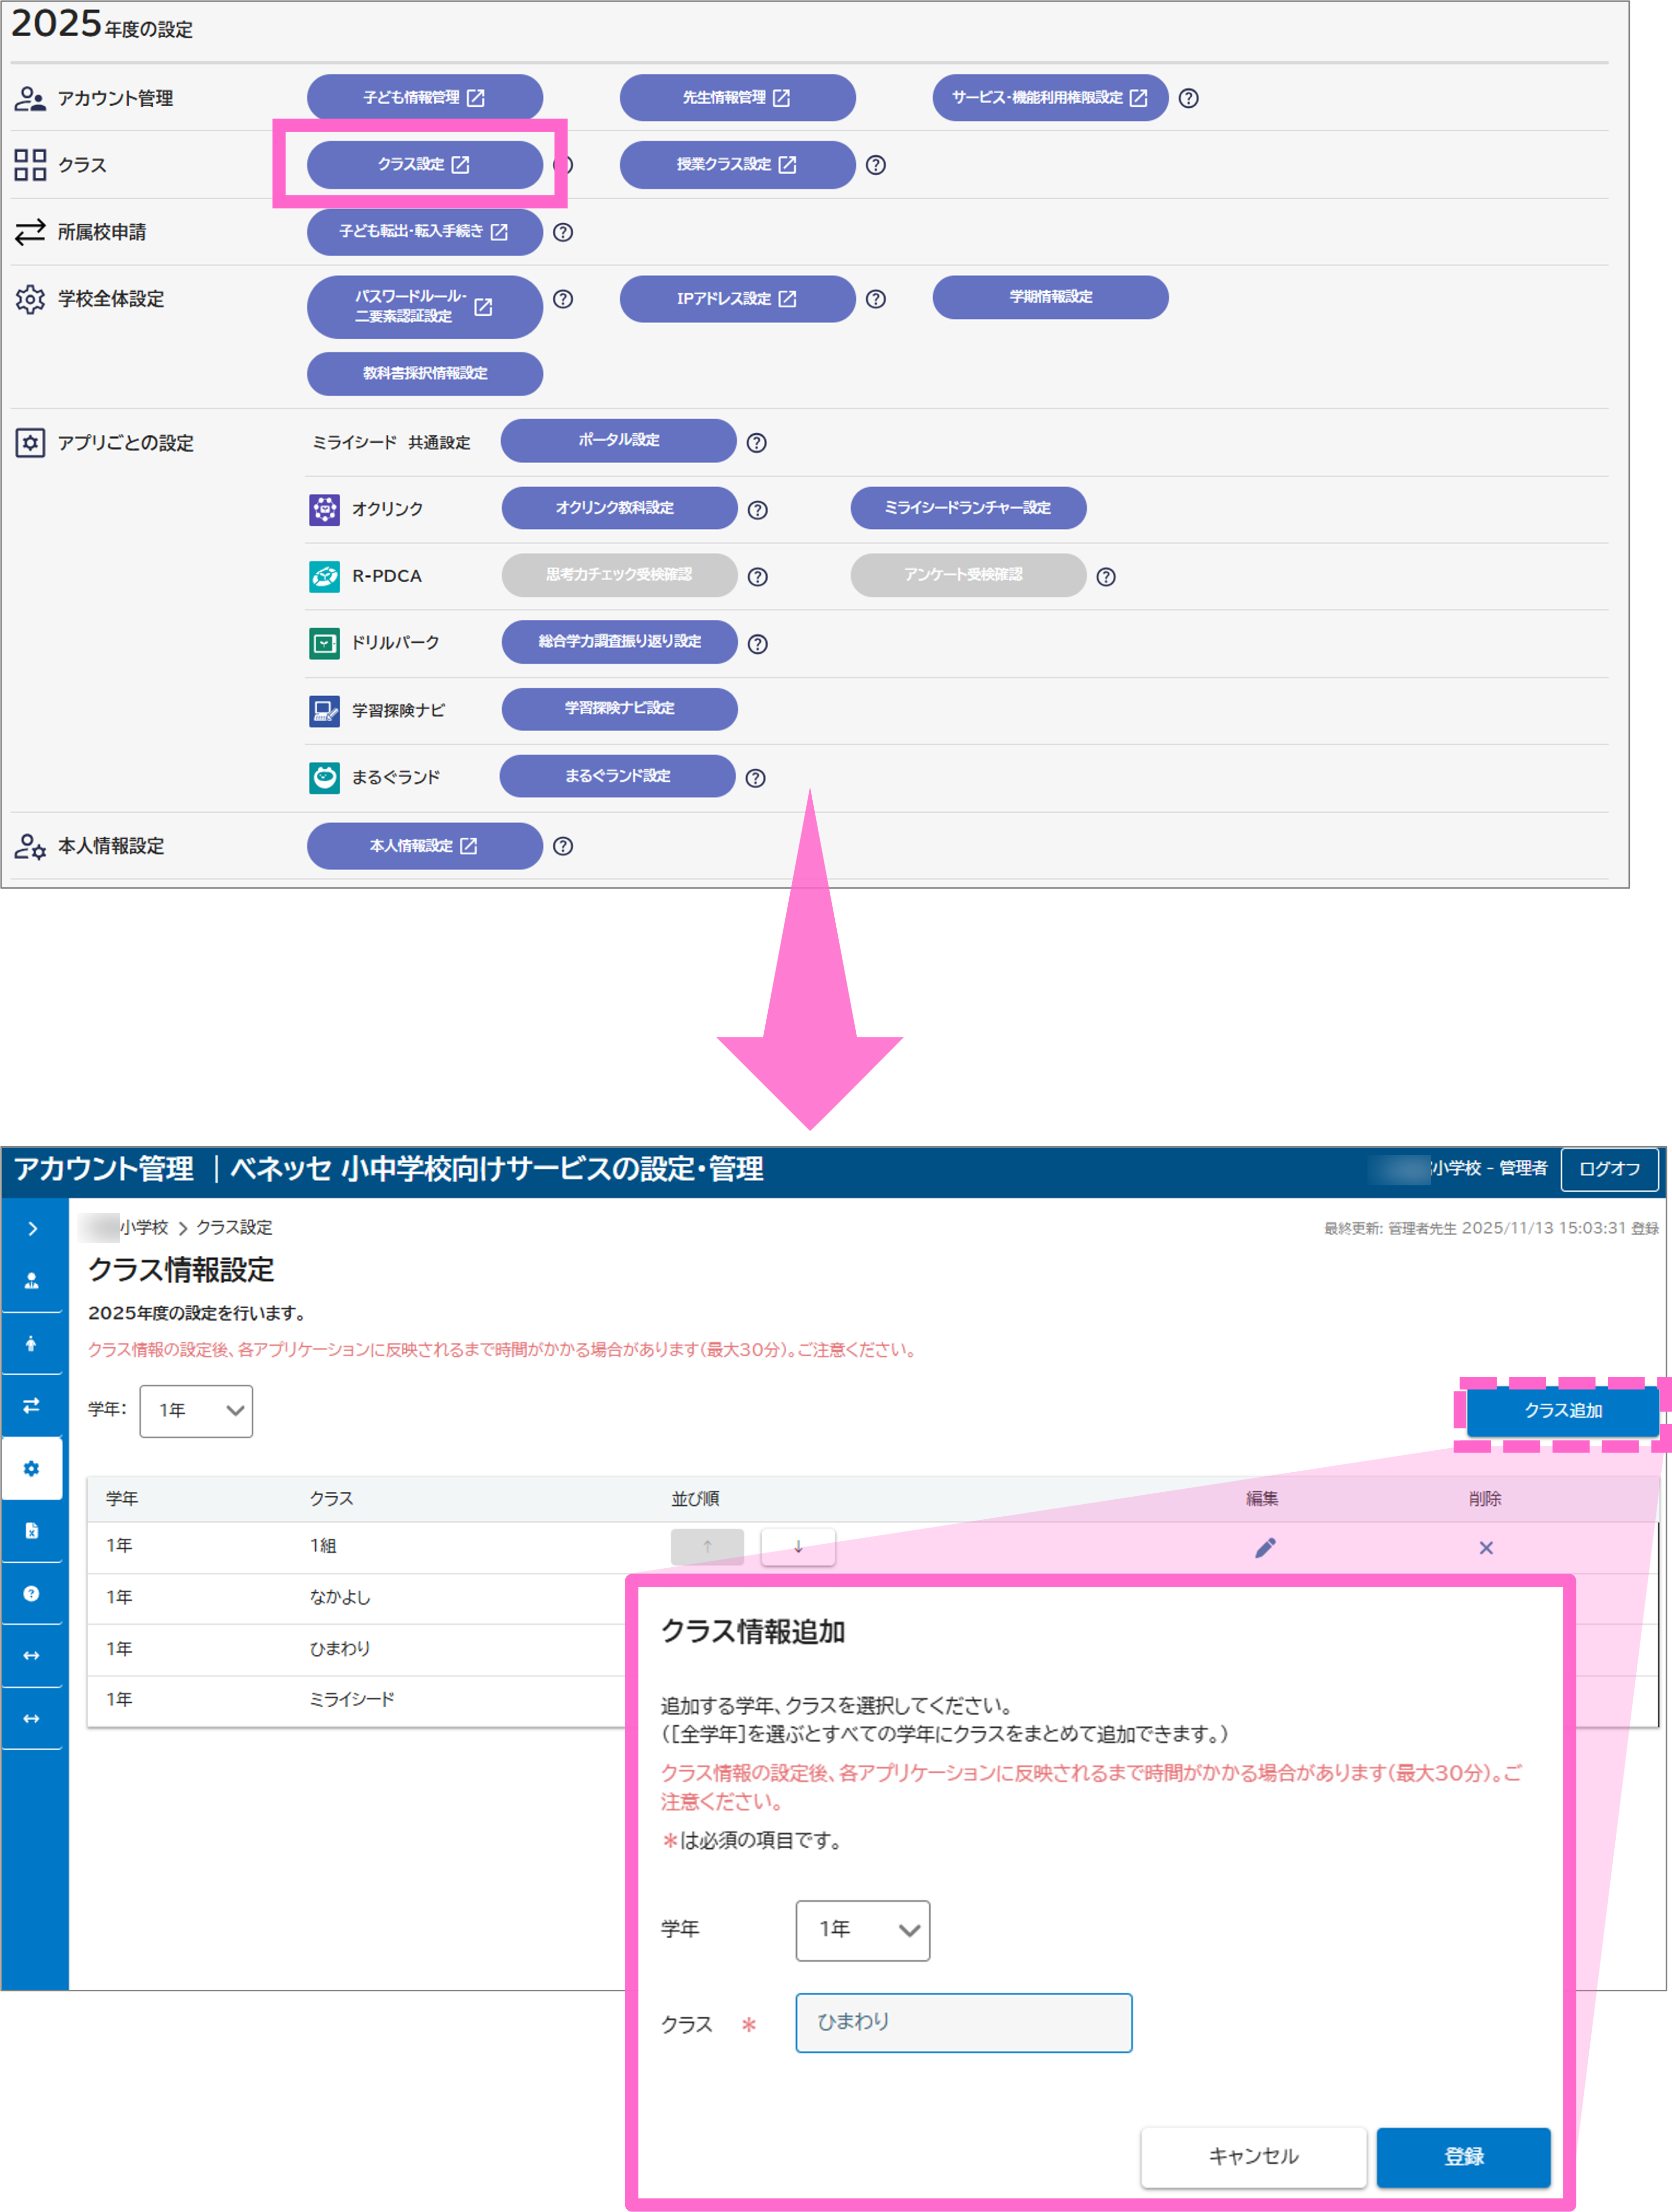Cancel the class addition dialog
1672x2212 pixels.
tap(1253, 2157)
